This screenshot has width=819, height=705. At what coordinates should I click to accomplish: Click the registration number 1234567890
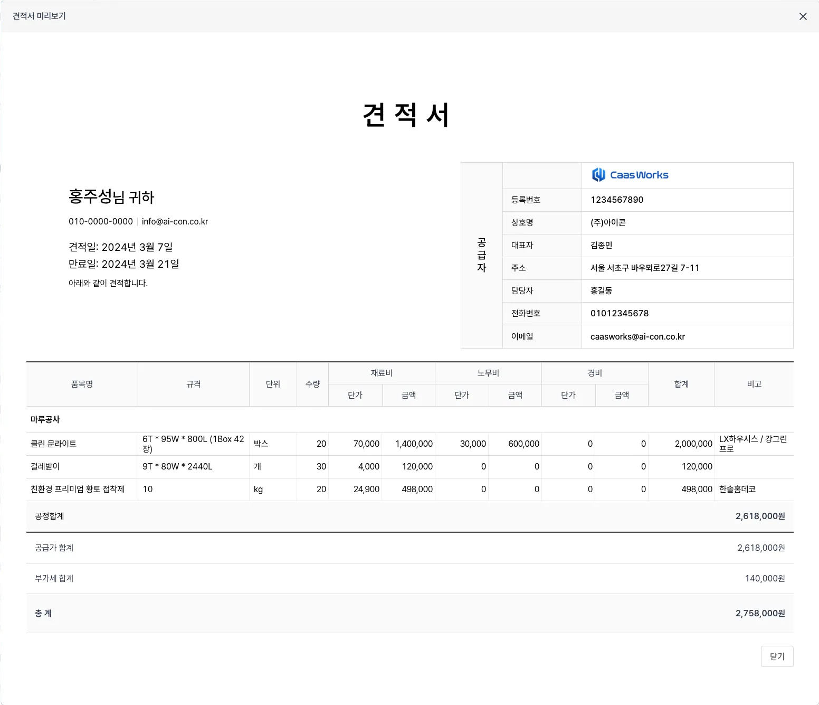pos(617,200)
